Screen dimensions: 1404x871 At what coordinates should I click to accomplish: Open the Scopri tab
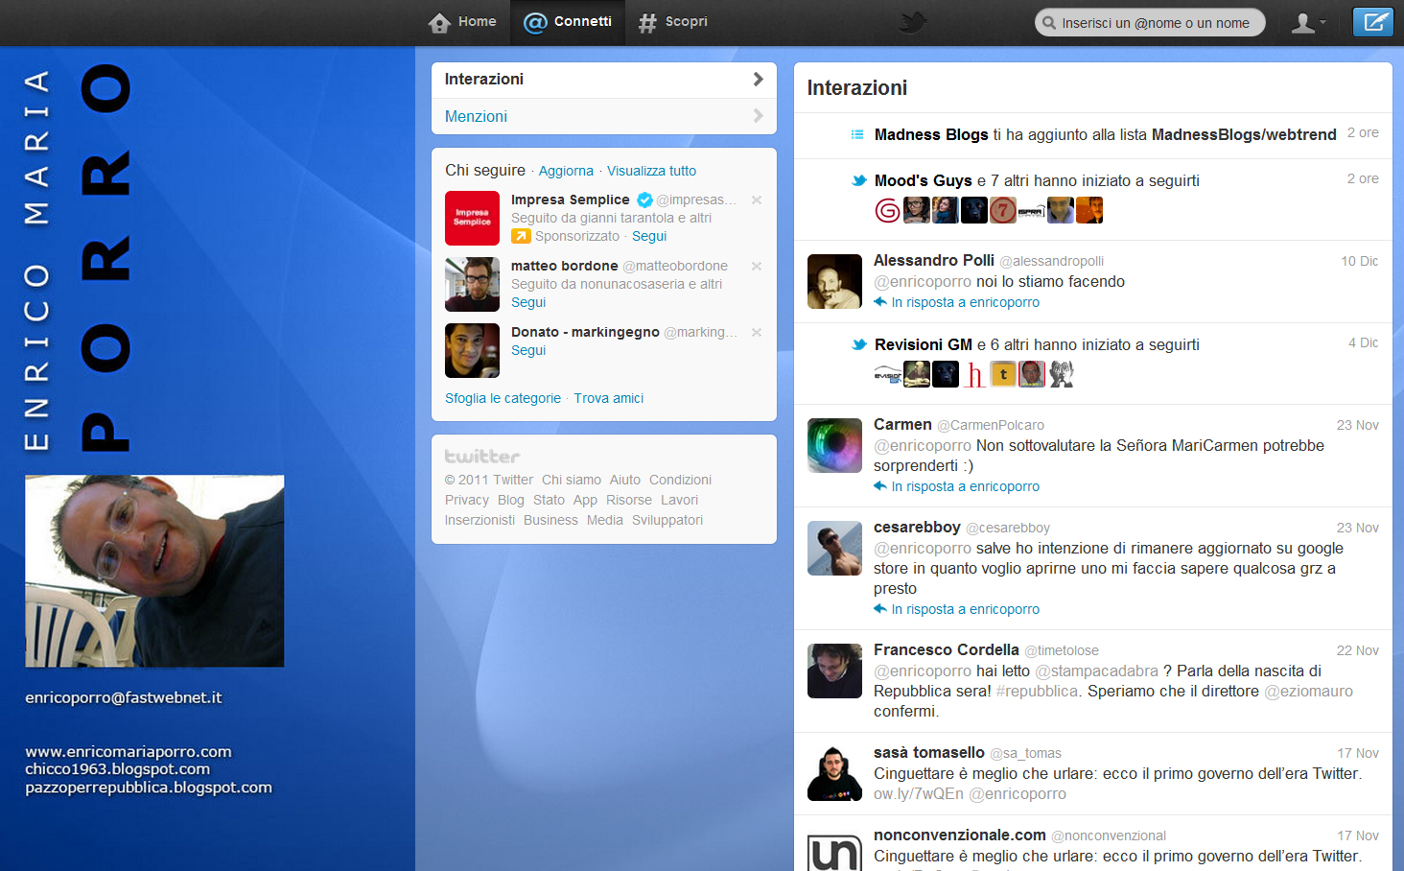(673, 22)
